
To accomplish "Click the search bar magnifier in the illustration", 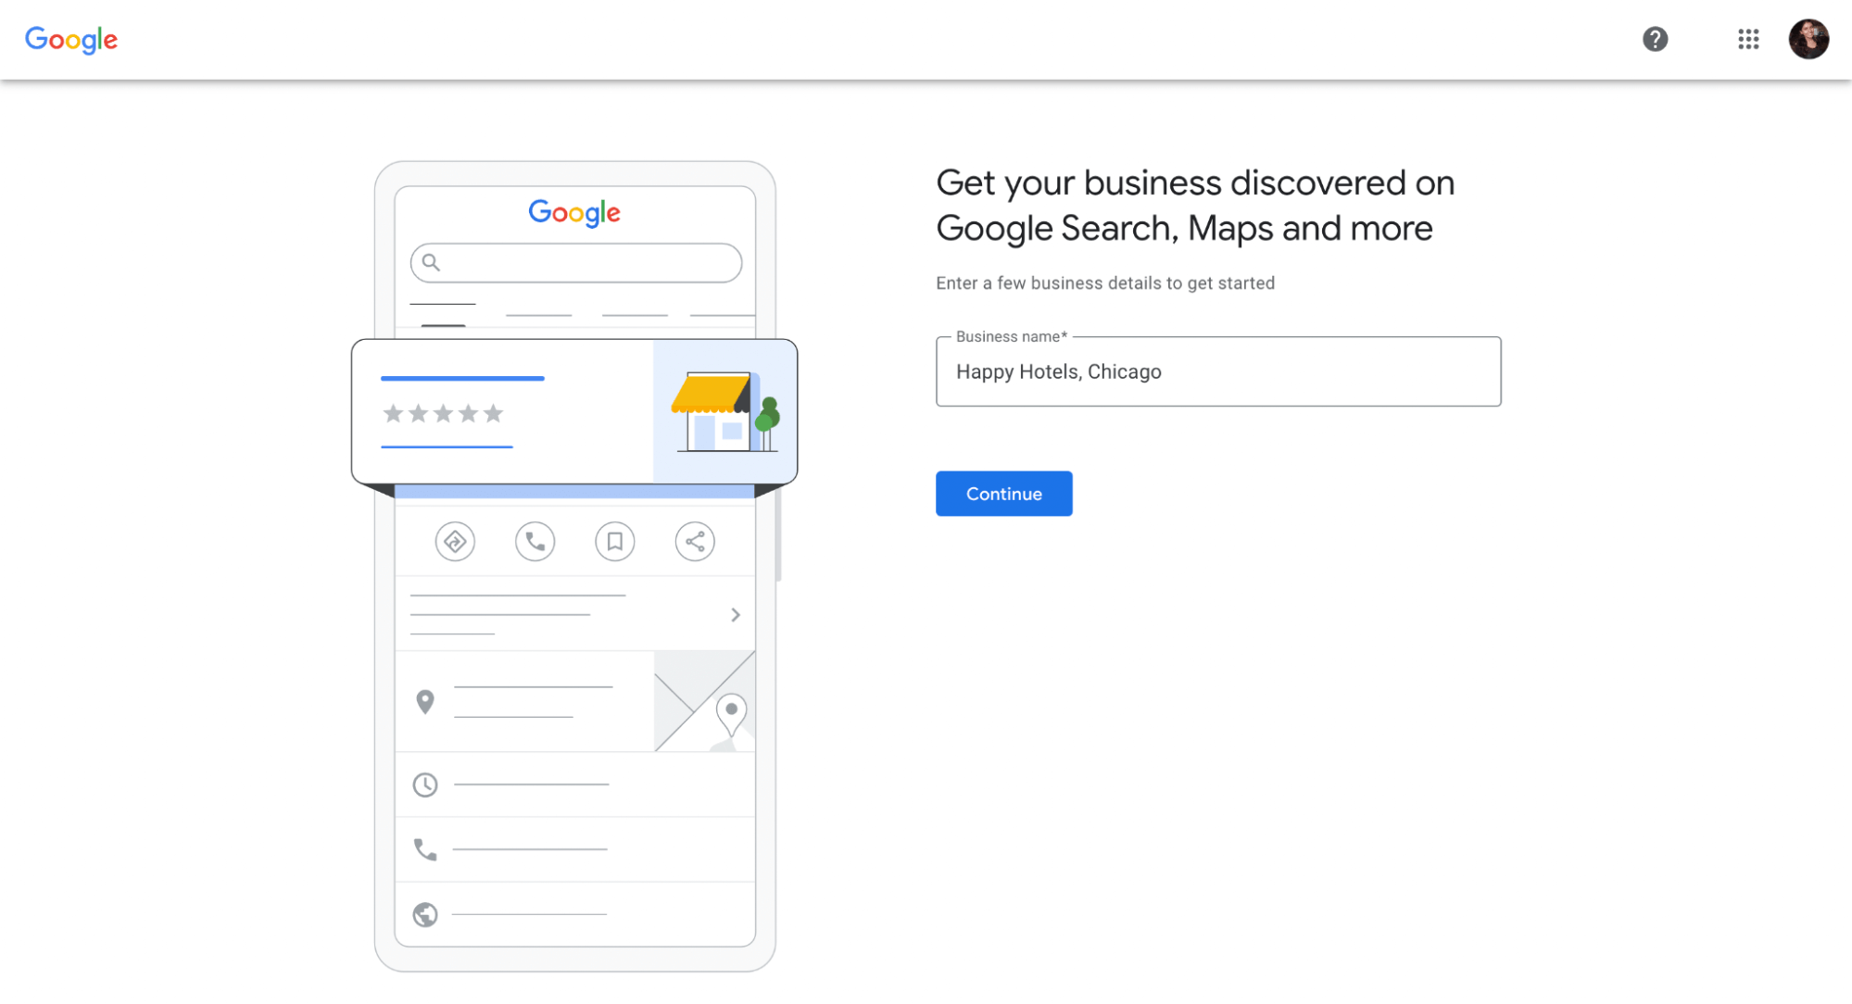I will click(x=431, y=263).
